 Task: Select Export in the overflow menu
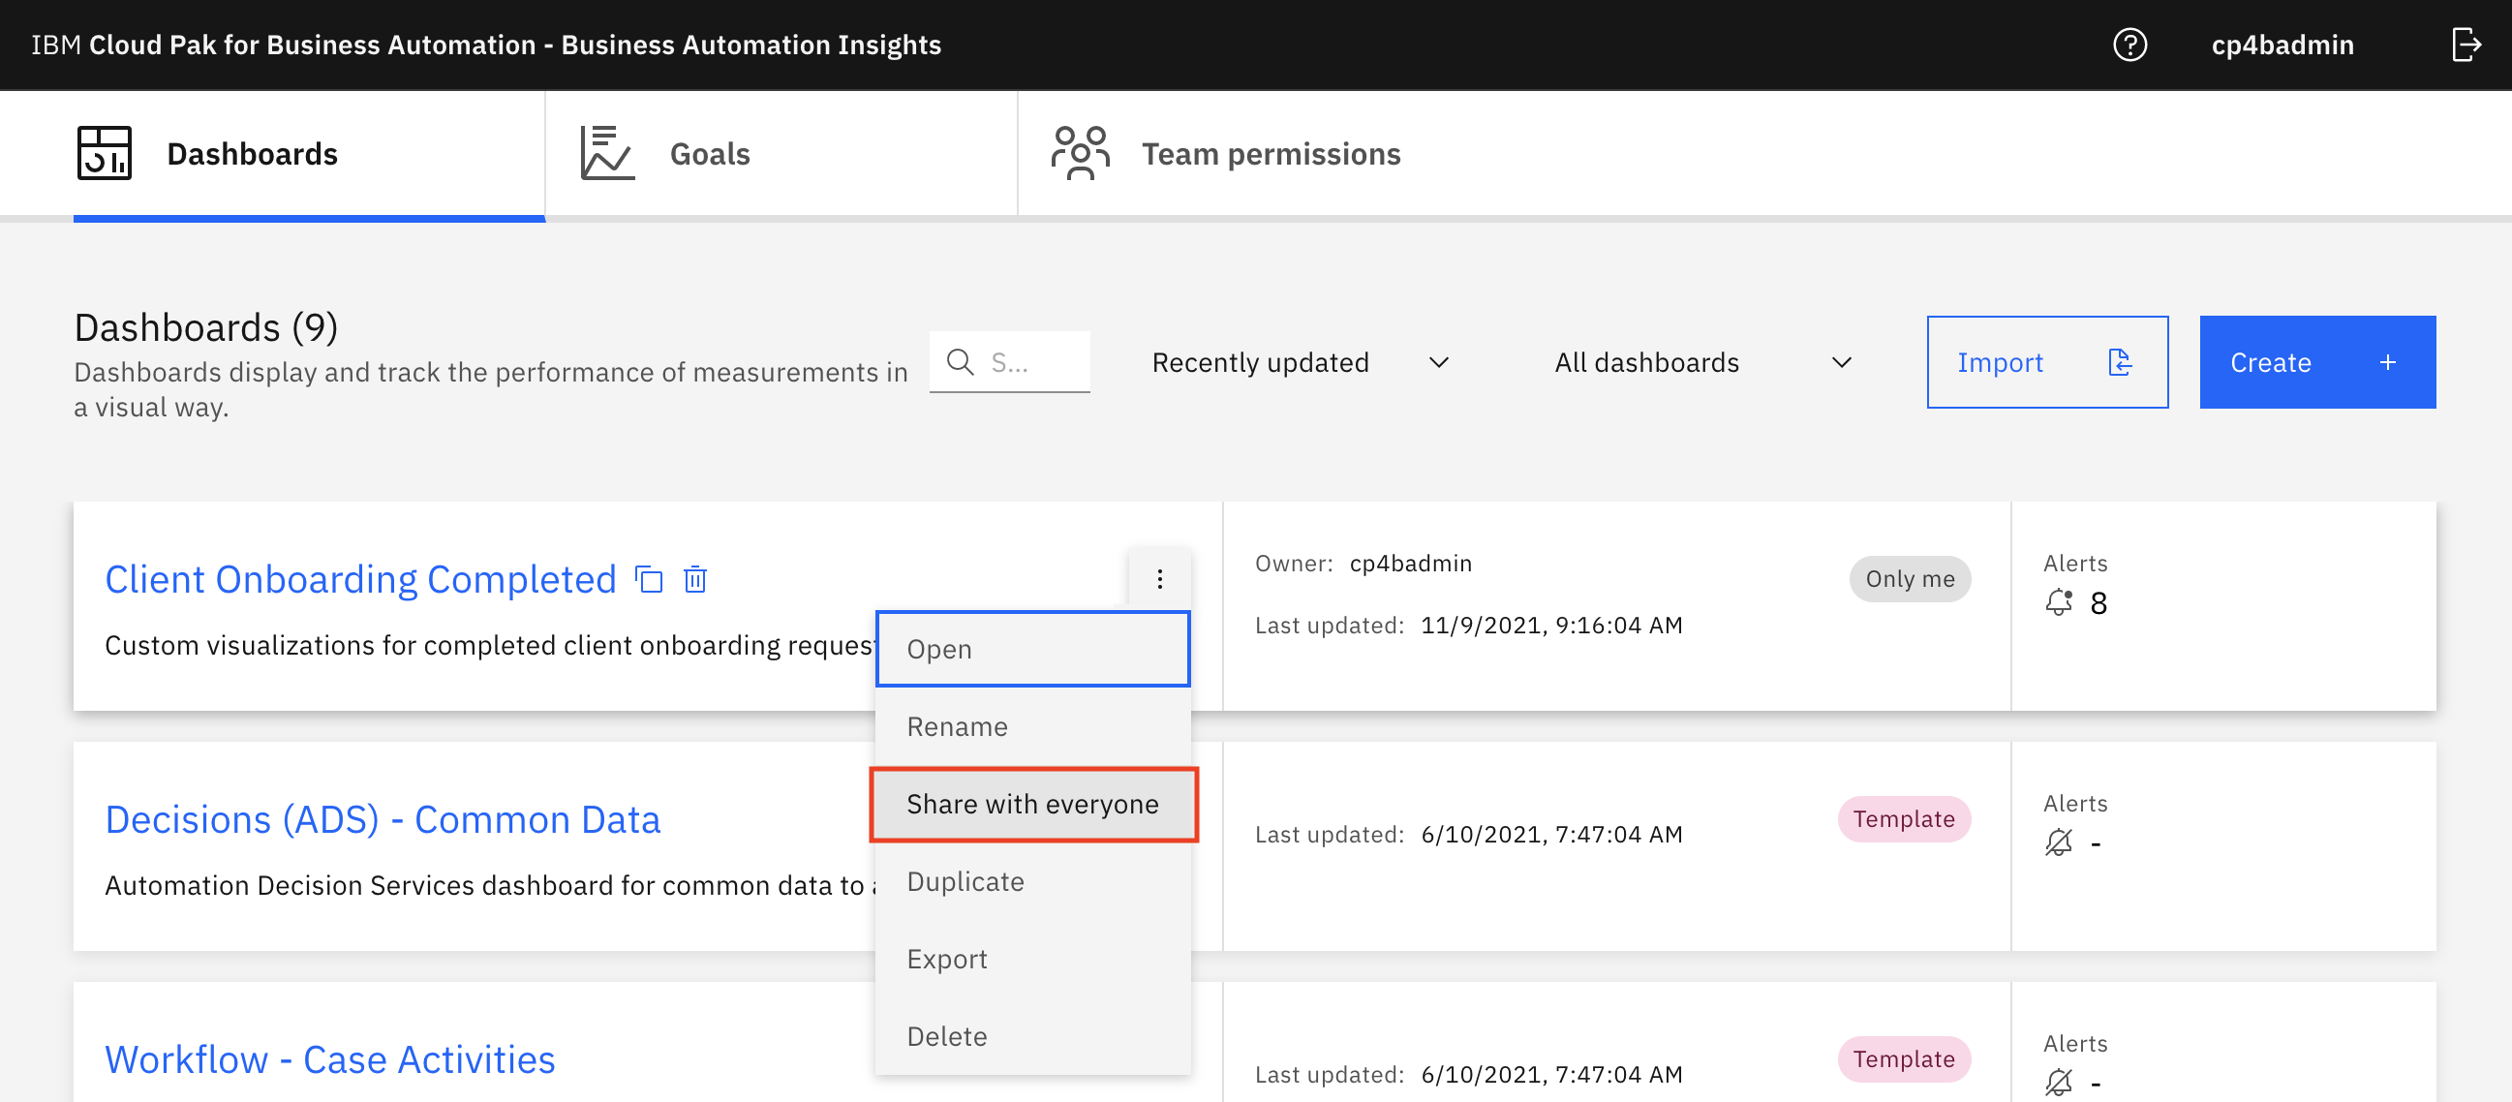1032,959
